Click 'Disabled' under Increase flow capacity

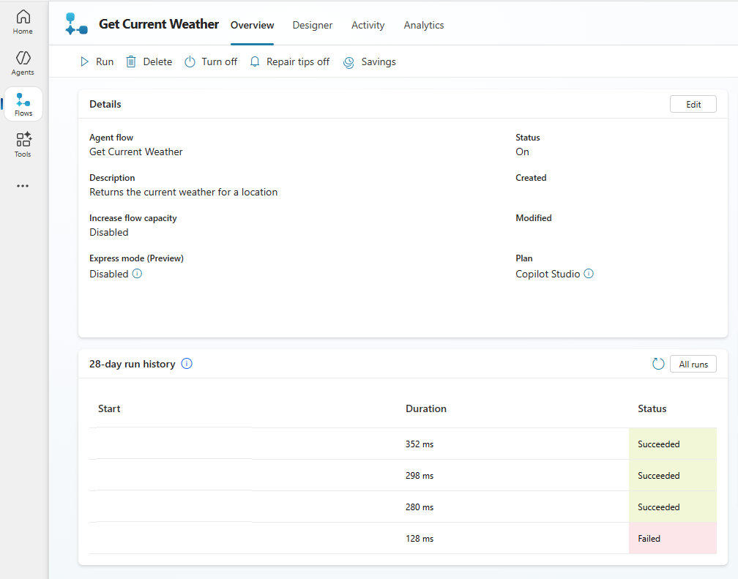coord(108,232)
